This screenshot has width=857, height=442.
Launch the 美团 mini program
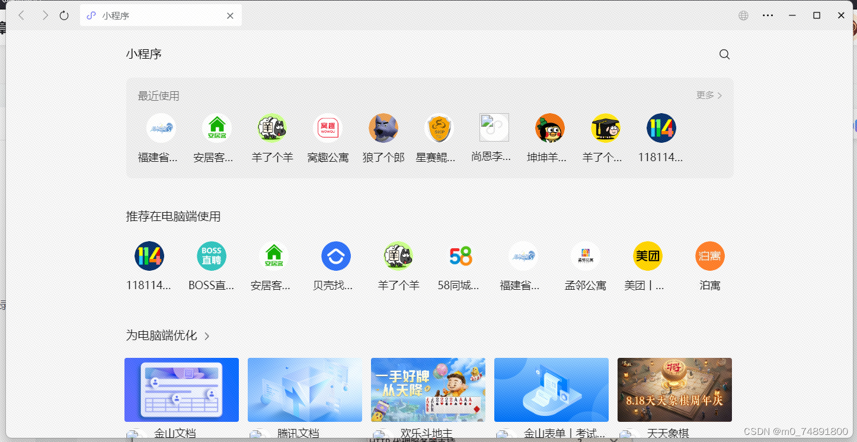[648, 256]
